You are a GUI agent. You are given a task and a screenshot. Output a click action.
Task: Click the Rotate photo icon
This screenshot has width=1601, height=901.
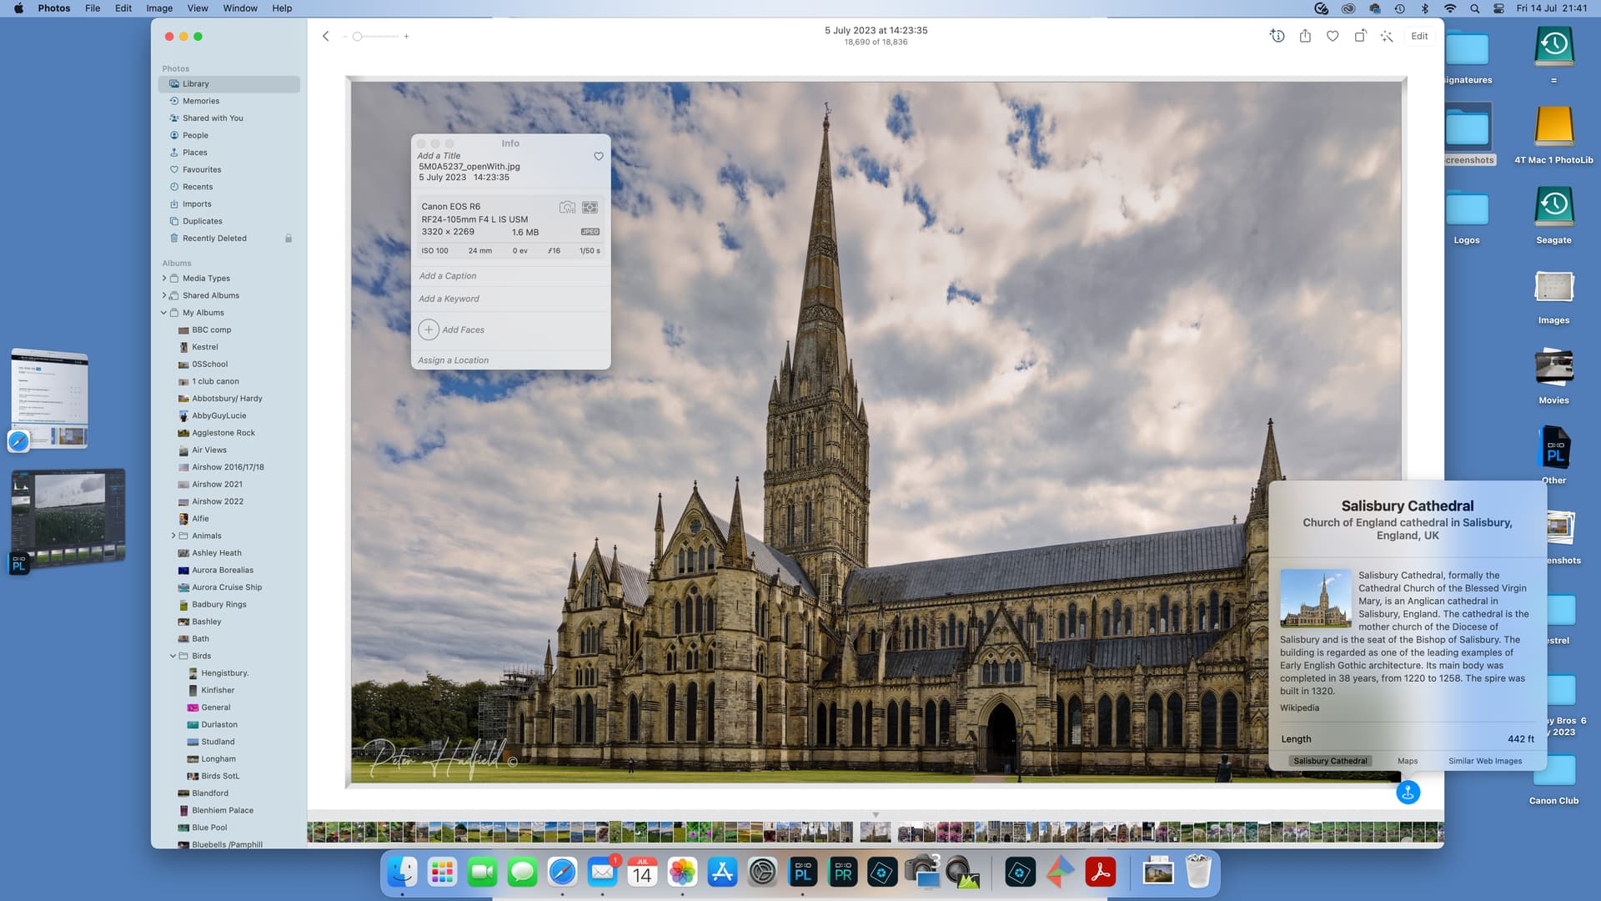[x=1360, y=36]
